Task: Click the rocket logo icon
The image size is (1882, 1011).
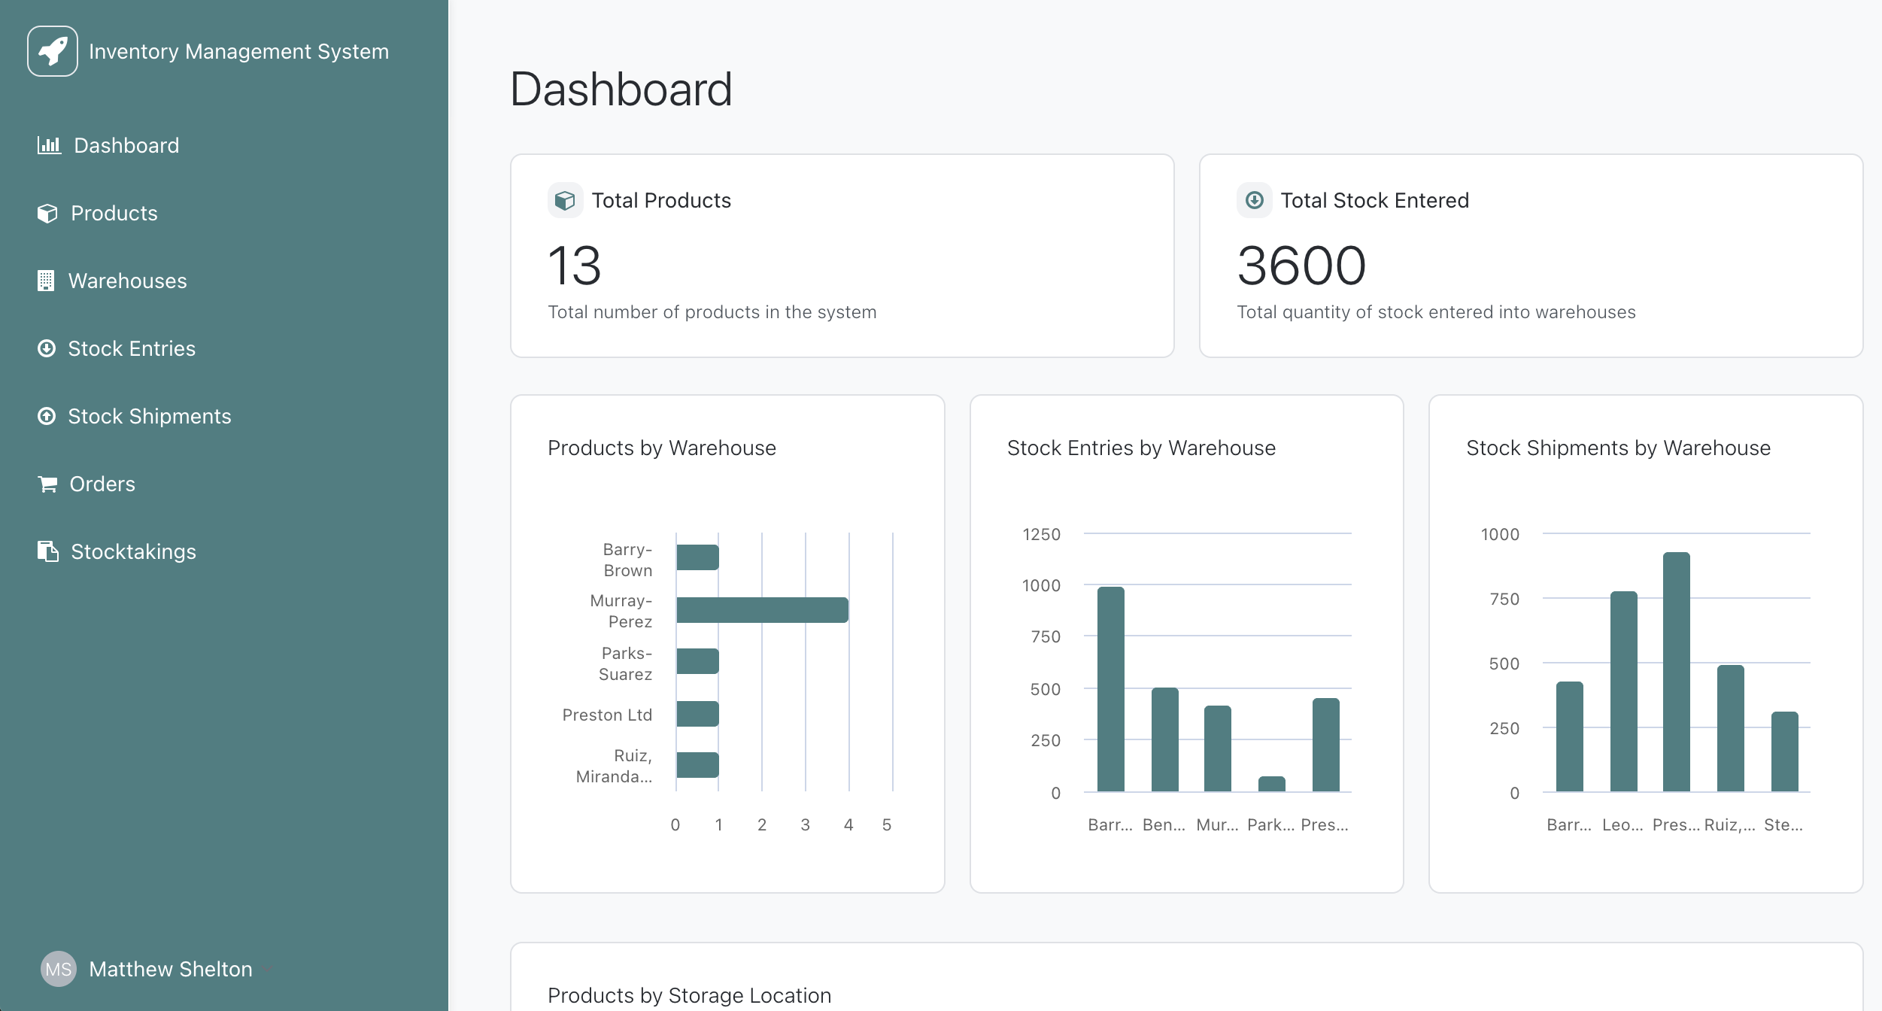Action: click(x=53, y=51)
